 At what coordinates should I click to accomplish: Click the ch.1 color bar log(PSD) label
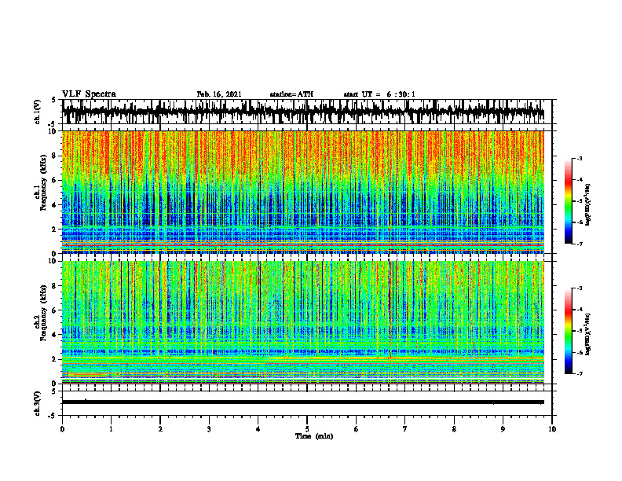(x=588, y=205)
